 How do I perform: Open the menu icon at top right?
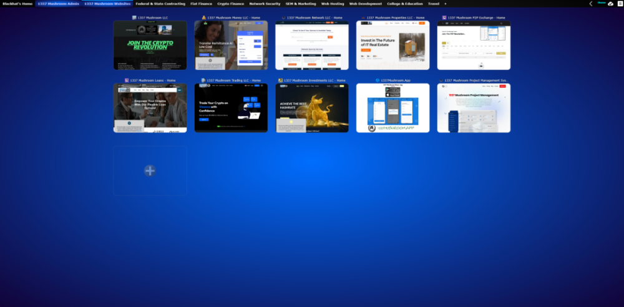[620, 4]
